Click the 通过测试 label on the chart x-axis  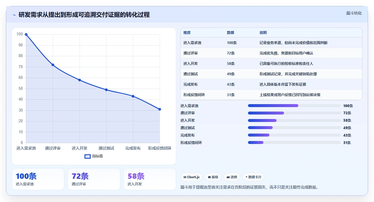[x=106, y=148]
